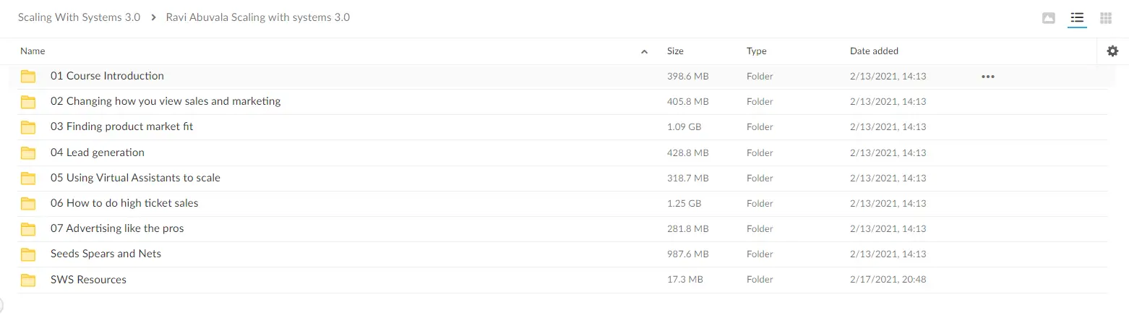This screenshot has height=318, width=1129.
Task: Sort by the Name column header
Action: pos(33,51)
